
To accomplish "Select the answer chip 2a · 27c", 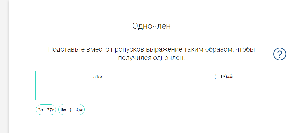I will pos(46,110).
